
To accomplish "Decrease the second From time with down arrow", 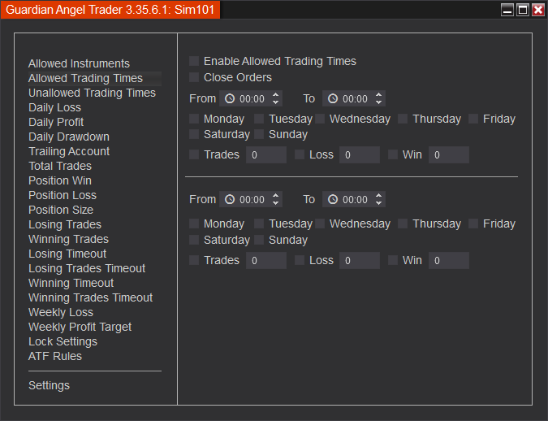I will pos(275,203).
